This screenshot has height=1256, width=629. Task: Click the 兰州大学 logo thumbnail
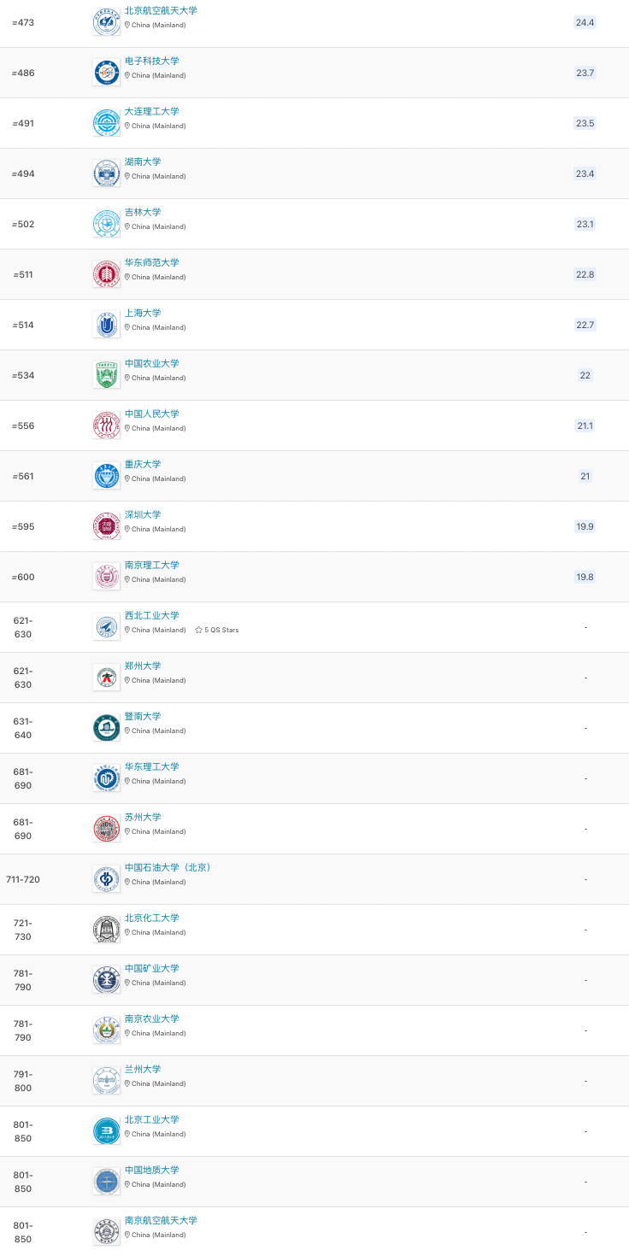click(107, 1081)
